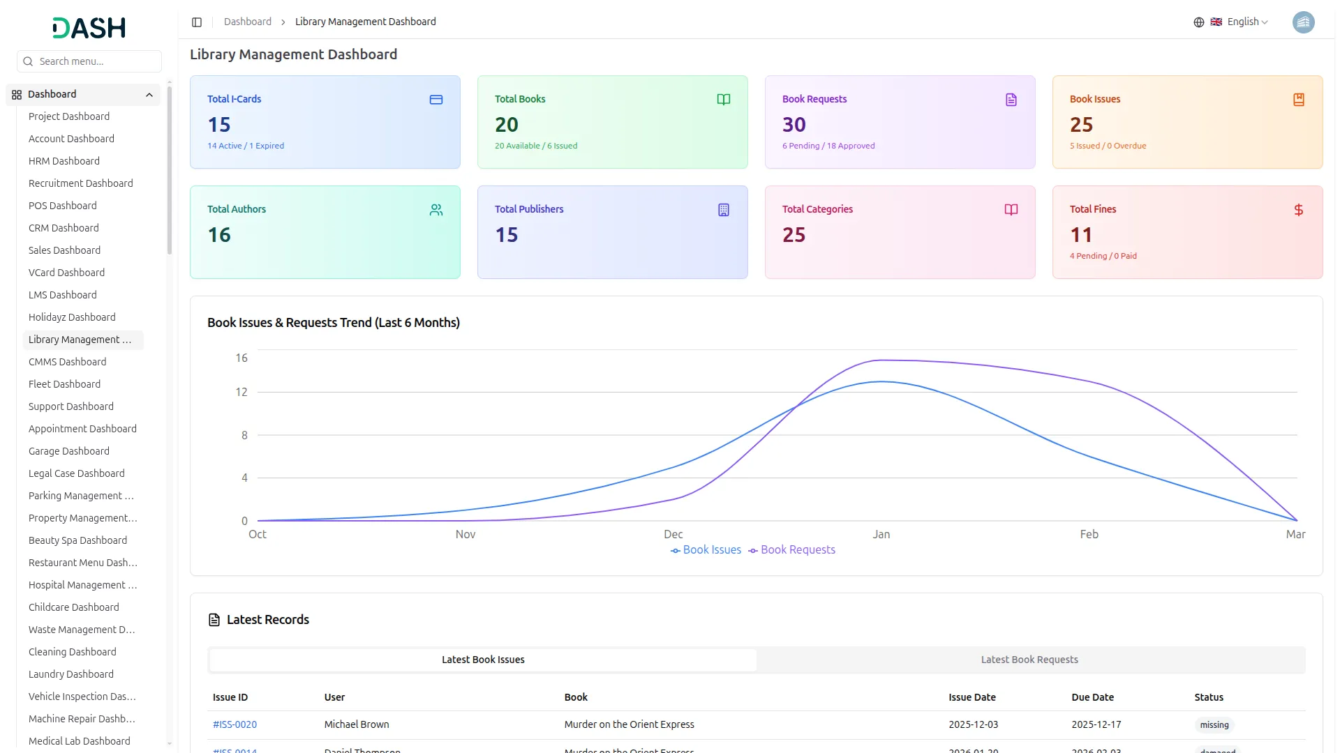Focus the Search menu input field

click(89, 61)
